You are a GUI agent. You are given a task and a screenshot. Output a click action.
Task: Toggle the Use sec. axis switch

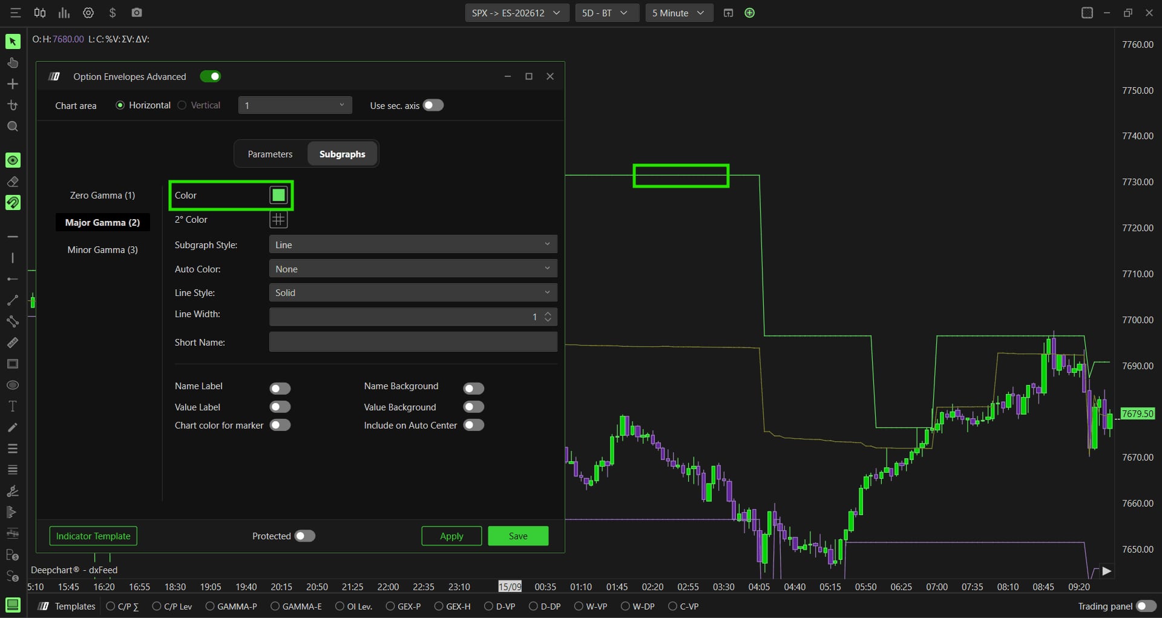click(x=433, y=105)
